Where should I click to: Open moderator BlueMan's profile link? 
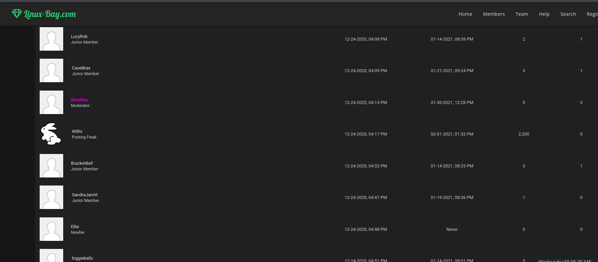(80, 100)
